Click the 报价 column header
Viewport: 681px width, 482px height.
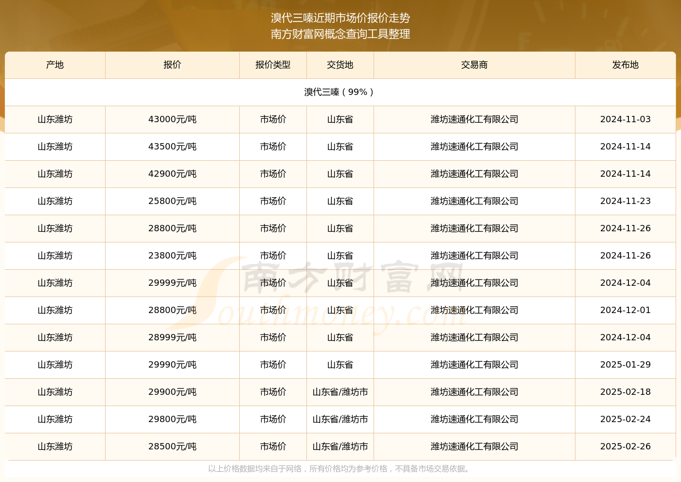coord(172,65)
